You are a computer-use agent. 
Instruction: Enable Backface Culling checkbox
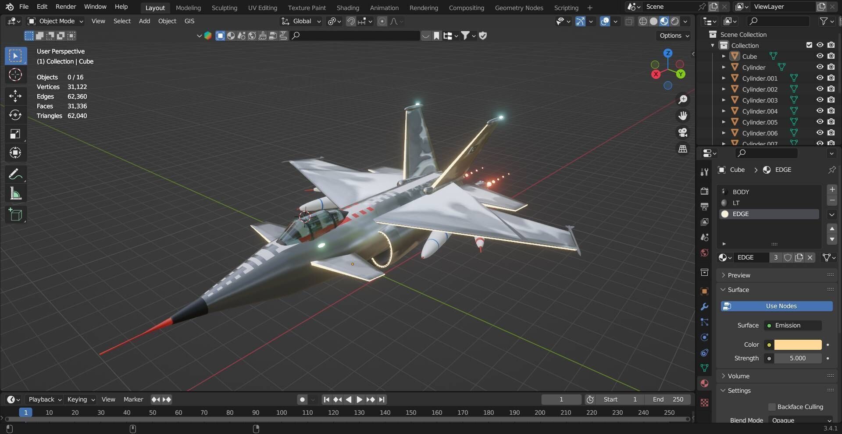pos(772,407)
